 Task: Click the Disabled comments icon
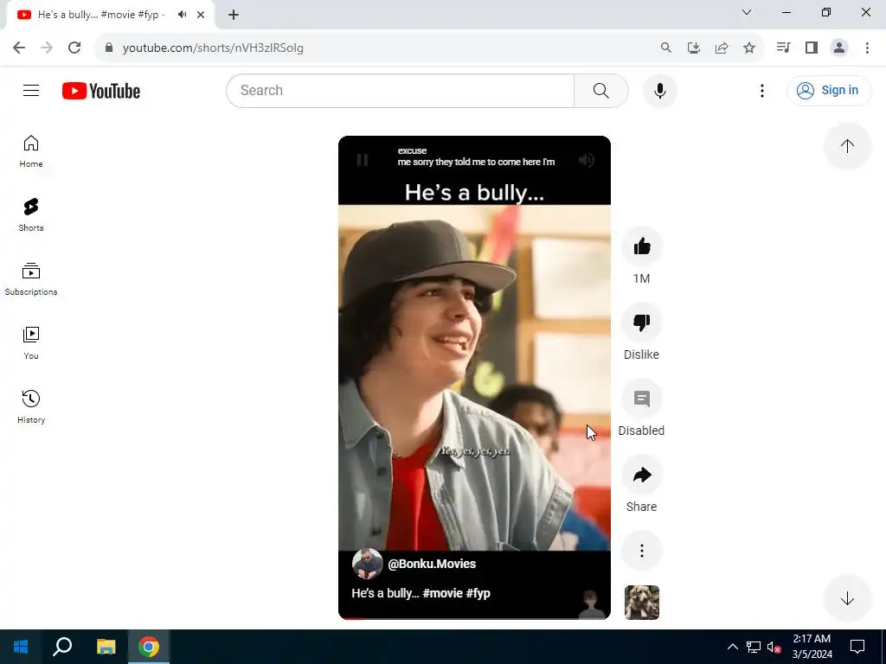pos(642,399)
